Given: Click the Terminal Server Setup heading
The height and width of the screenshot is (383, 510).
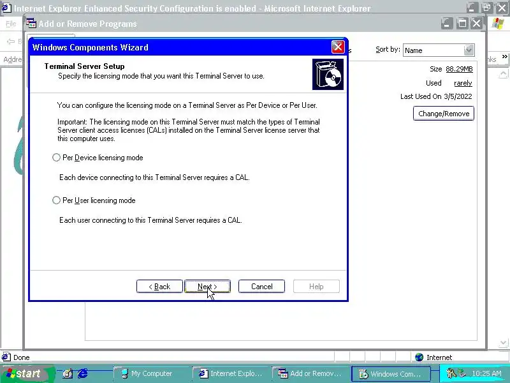Looking at the screenshot, I should (x=84, y=66).
